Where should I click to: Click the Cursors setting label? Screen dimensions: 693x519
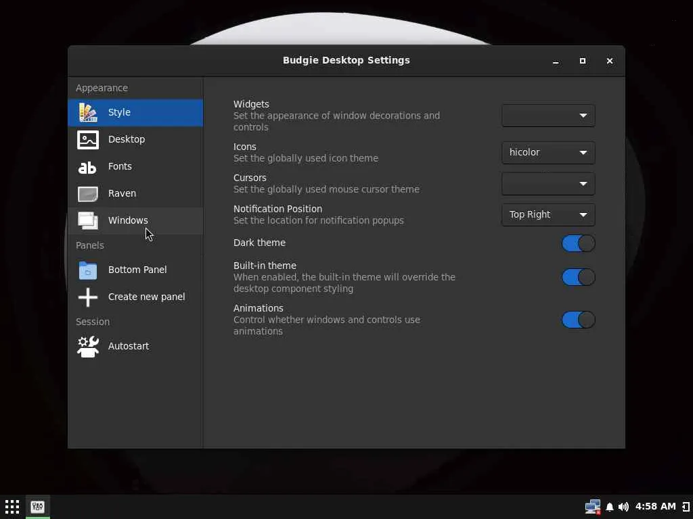point(250,178)
